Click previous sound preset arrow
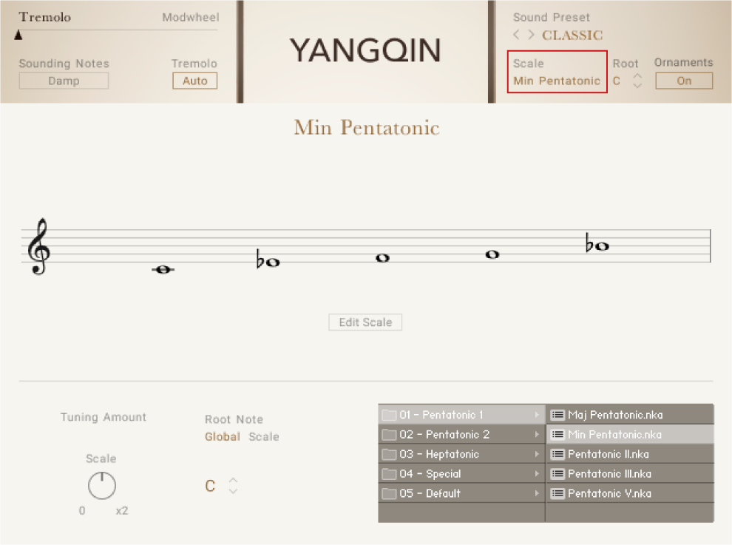This screenshot has width=732, height=545. pos(516,35)
